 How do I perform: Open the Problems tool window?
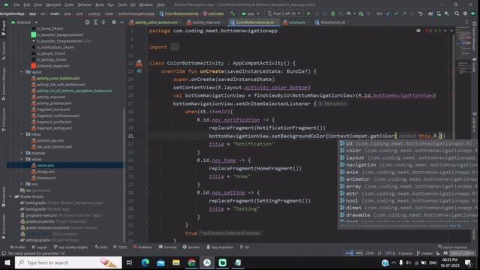(x=142, y=247)
